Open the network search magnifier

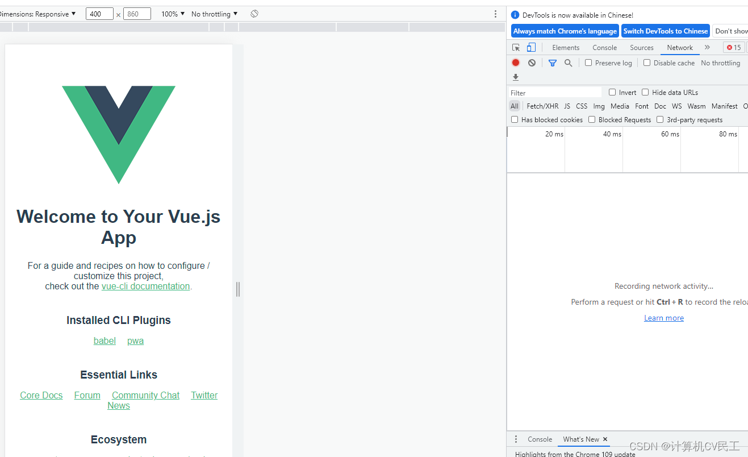[x=568, y=63]
